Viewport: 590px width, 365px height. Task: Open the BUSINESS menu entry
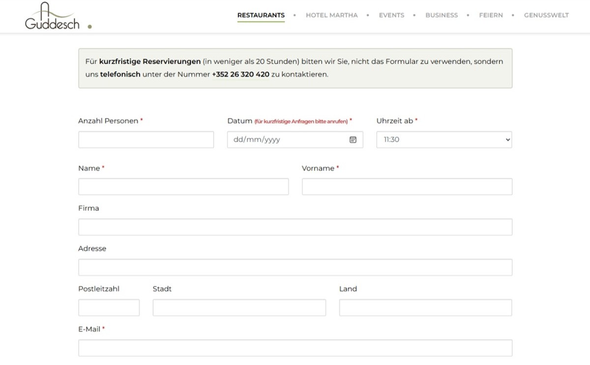pos(442,15)
